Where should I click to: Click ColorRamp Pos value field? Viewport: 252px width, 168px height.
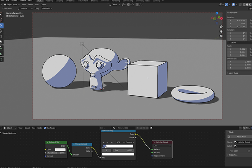124,150
